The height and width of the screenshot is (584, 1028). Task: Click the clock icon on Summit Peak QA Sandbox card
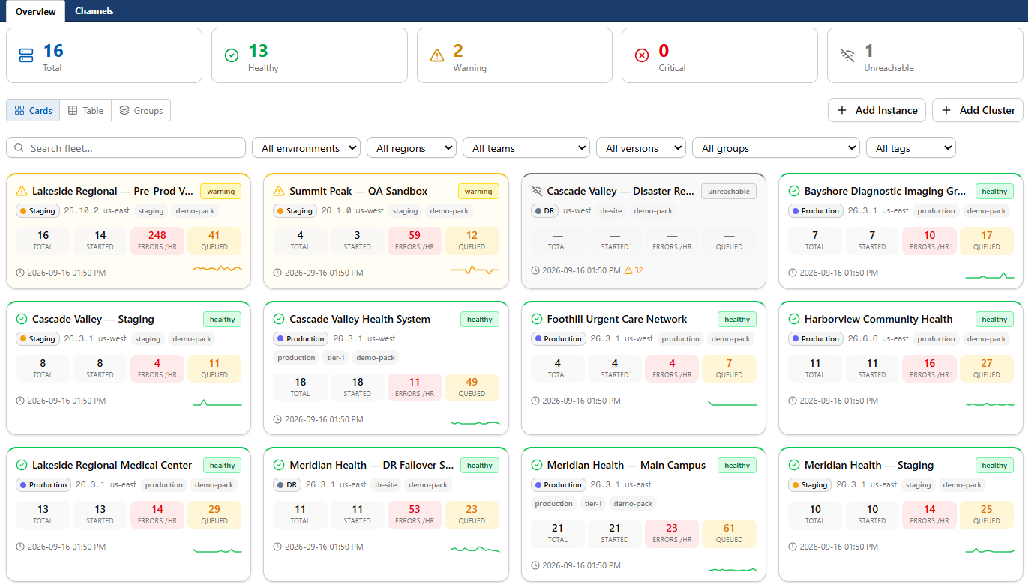point(277,273)
